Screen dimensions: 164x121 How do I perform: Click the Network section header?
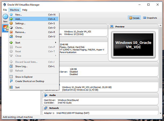pyautogui.click(x=100, y=108)
